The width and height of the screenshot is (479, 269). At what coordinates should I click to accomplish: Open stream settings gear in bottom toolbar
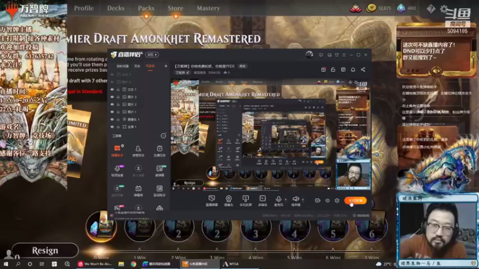337,200
